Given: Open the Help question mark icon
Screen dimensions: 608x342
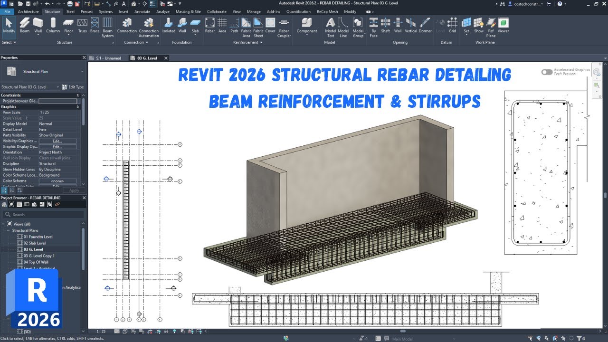Looking at the screenshot, I should (560, 4).
